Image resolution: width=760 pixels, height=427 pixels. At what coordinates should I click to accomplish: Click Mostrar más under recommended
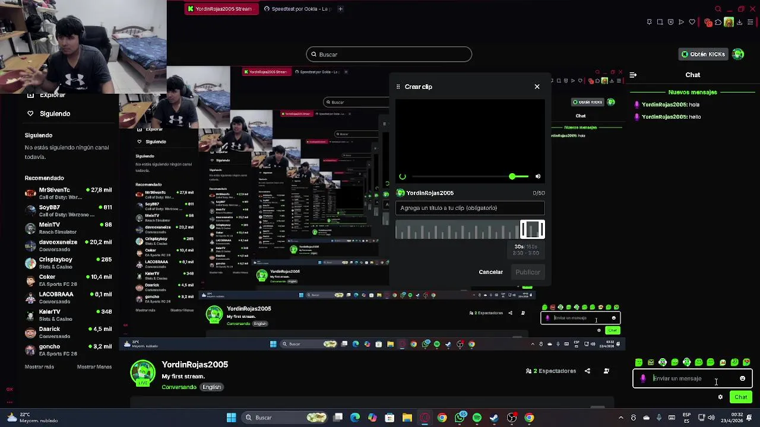[x=39, y=367]
